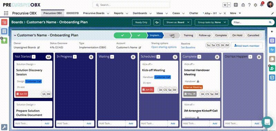Select the blue board view sidebar icon
Image resolution: width=276 pixels, height=131 pixels.
[x=4, y=31]
